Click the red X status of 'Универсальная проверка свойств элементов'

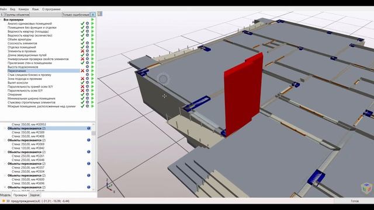[x=82, y=59]
